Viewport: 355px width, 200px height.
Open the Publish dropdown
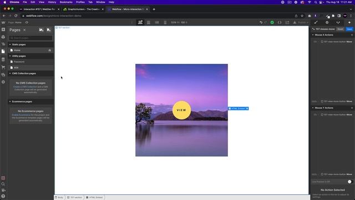pyautogui.click(x=301, y=22)
